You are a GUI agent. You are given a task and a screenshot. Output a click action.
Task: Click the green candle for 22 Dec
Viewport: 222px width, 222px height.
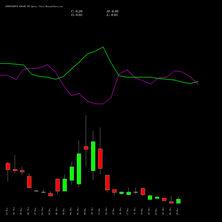coord(150,198)
